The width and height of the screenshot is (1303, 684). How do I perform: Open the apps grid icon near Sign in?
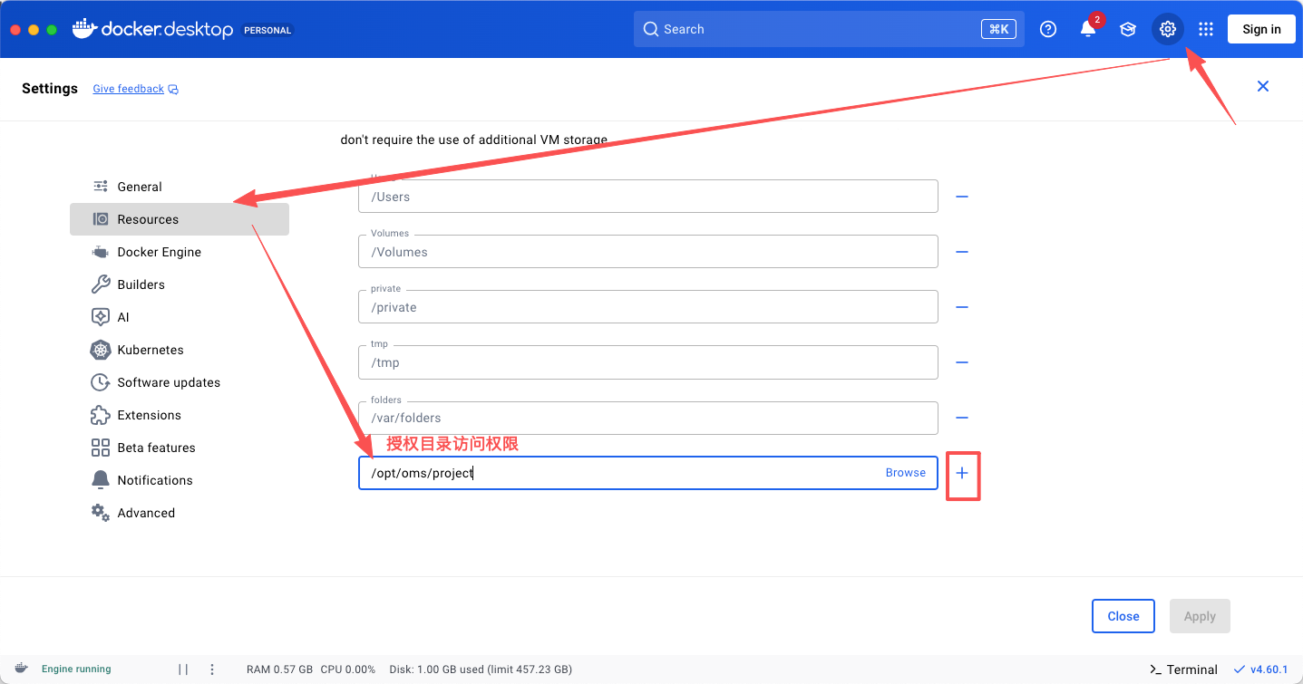coord(1206,29)
